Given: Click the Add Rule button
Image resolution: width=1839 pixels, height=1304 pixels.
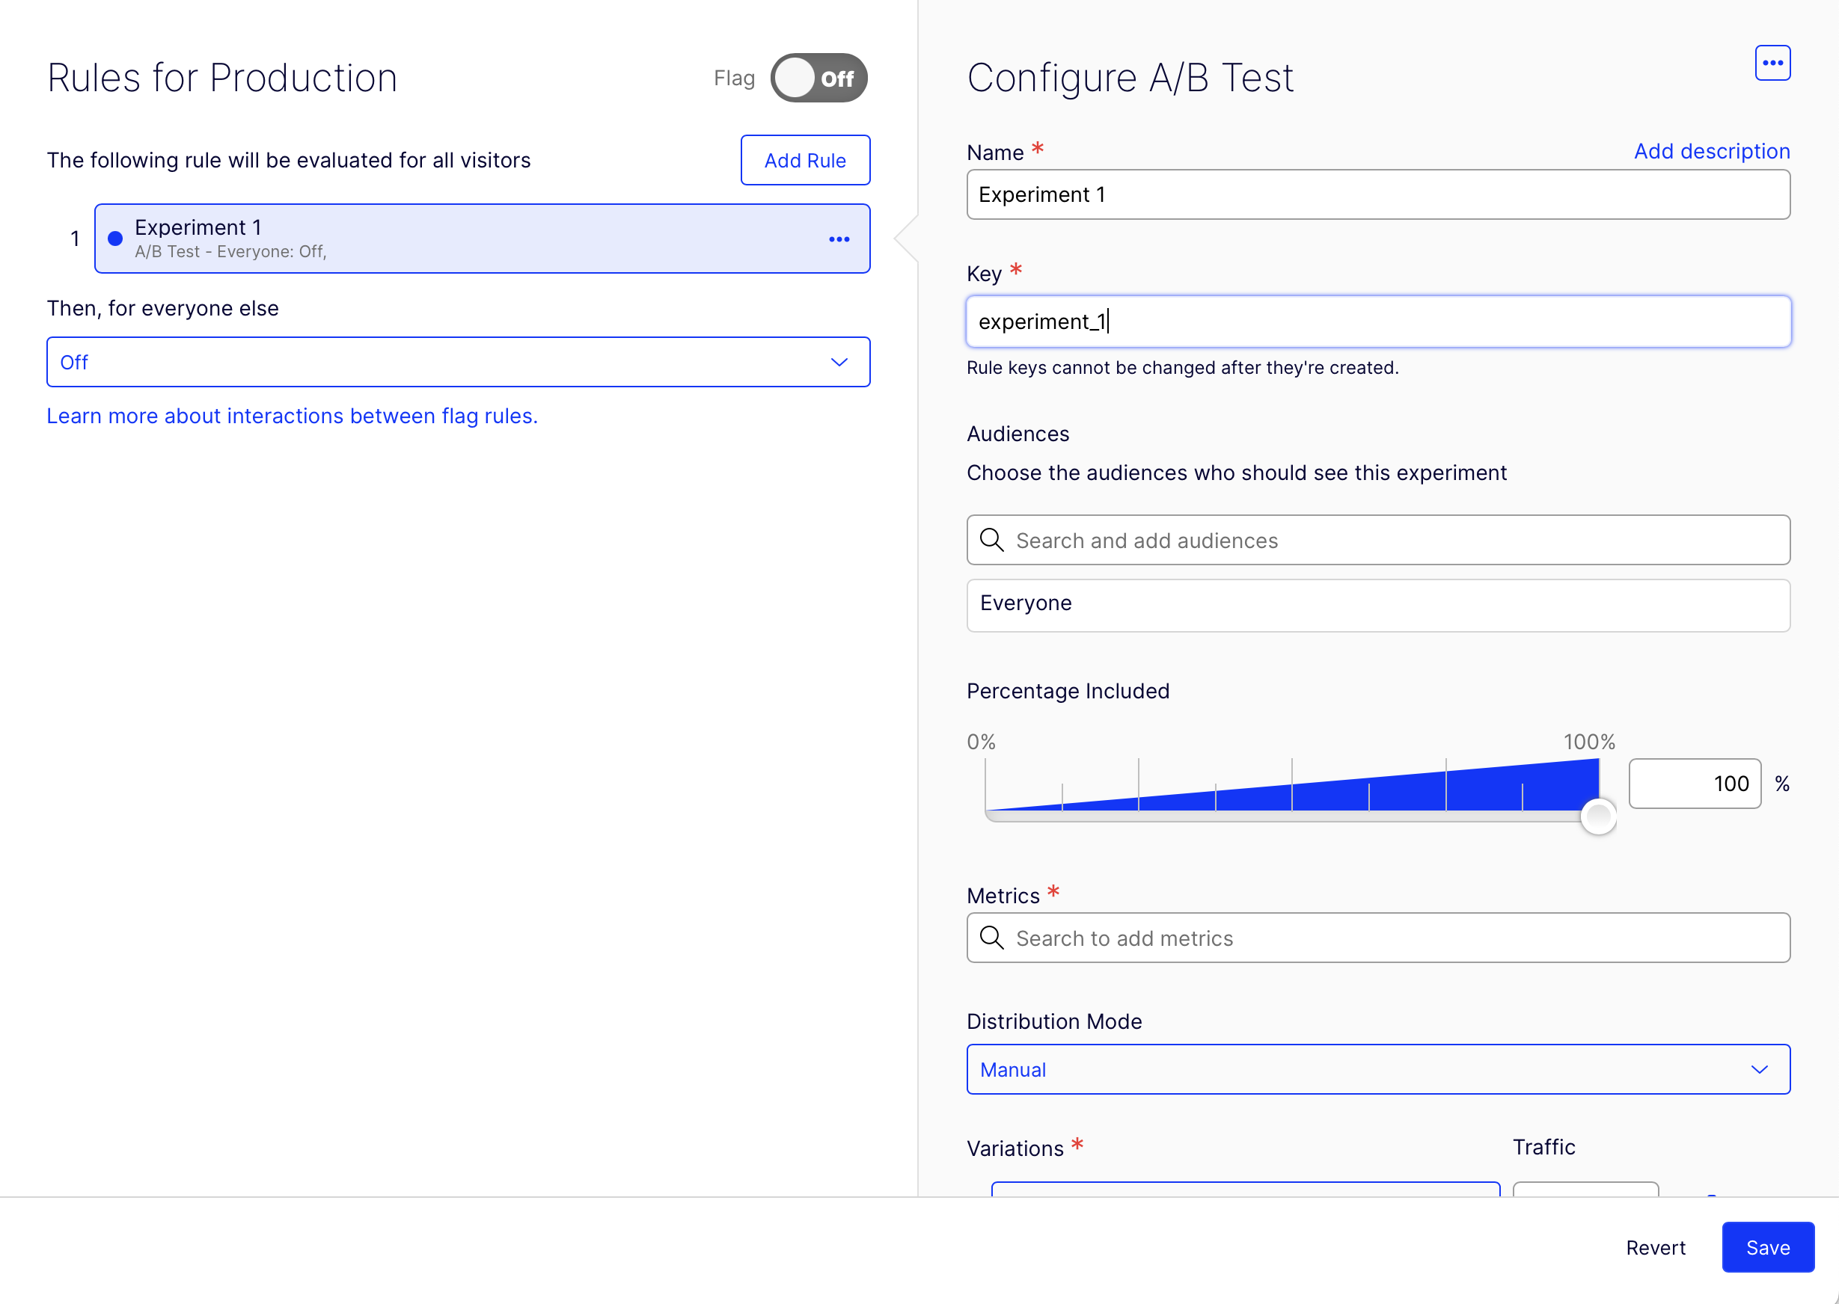Looking at the screenshot, I should (x=804, y=161).
